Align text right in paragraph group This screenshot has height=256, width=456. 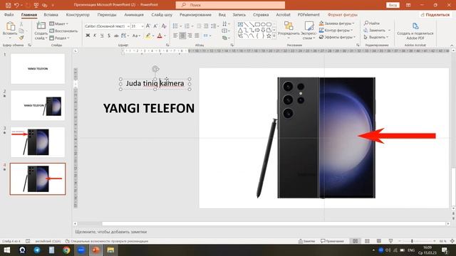tap(190, 36)
